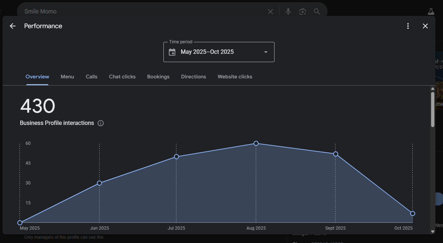Start voice search with the microphone icon
Image resolution: width=443 pixels, height=243 pixels.
pos(288,12)
